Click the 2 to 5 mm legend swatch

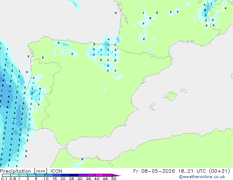(x=32, y=175)
